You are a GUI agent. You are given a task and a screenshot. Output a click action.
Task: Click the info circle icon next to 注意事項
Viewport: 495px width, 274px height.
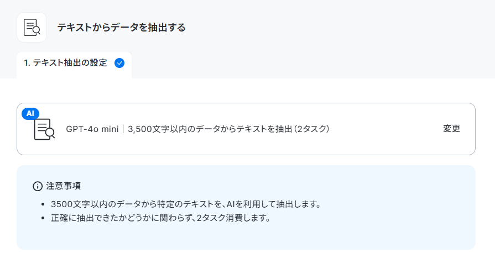click(x=38, y=186)
